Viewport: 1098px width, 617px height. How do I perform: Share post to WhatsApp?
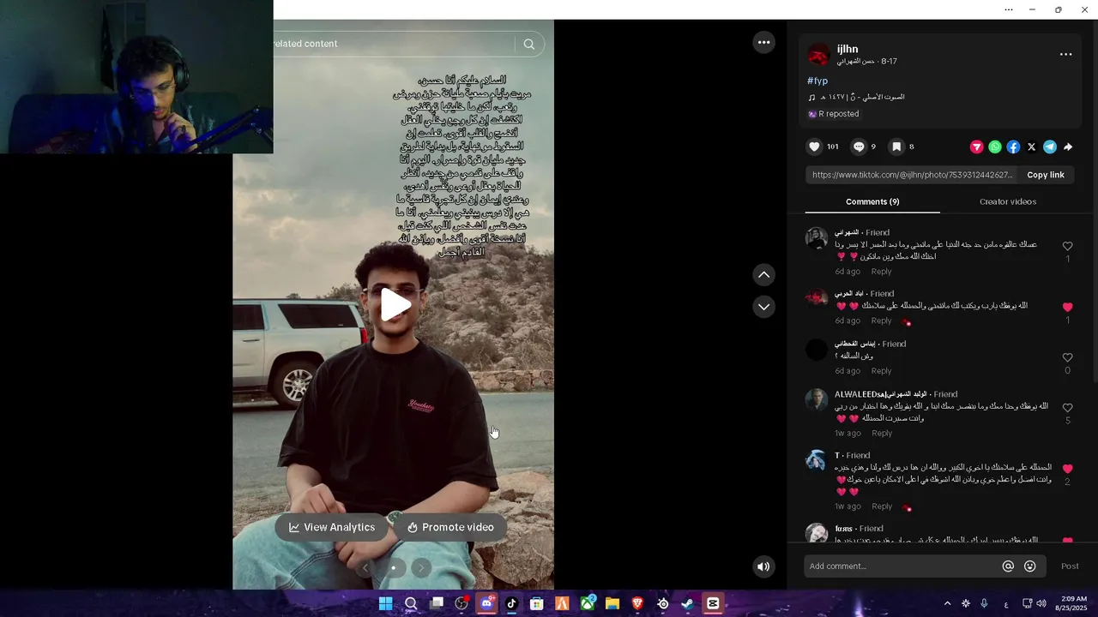pos(995,147)
